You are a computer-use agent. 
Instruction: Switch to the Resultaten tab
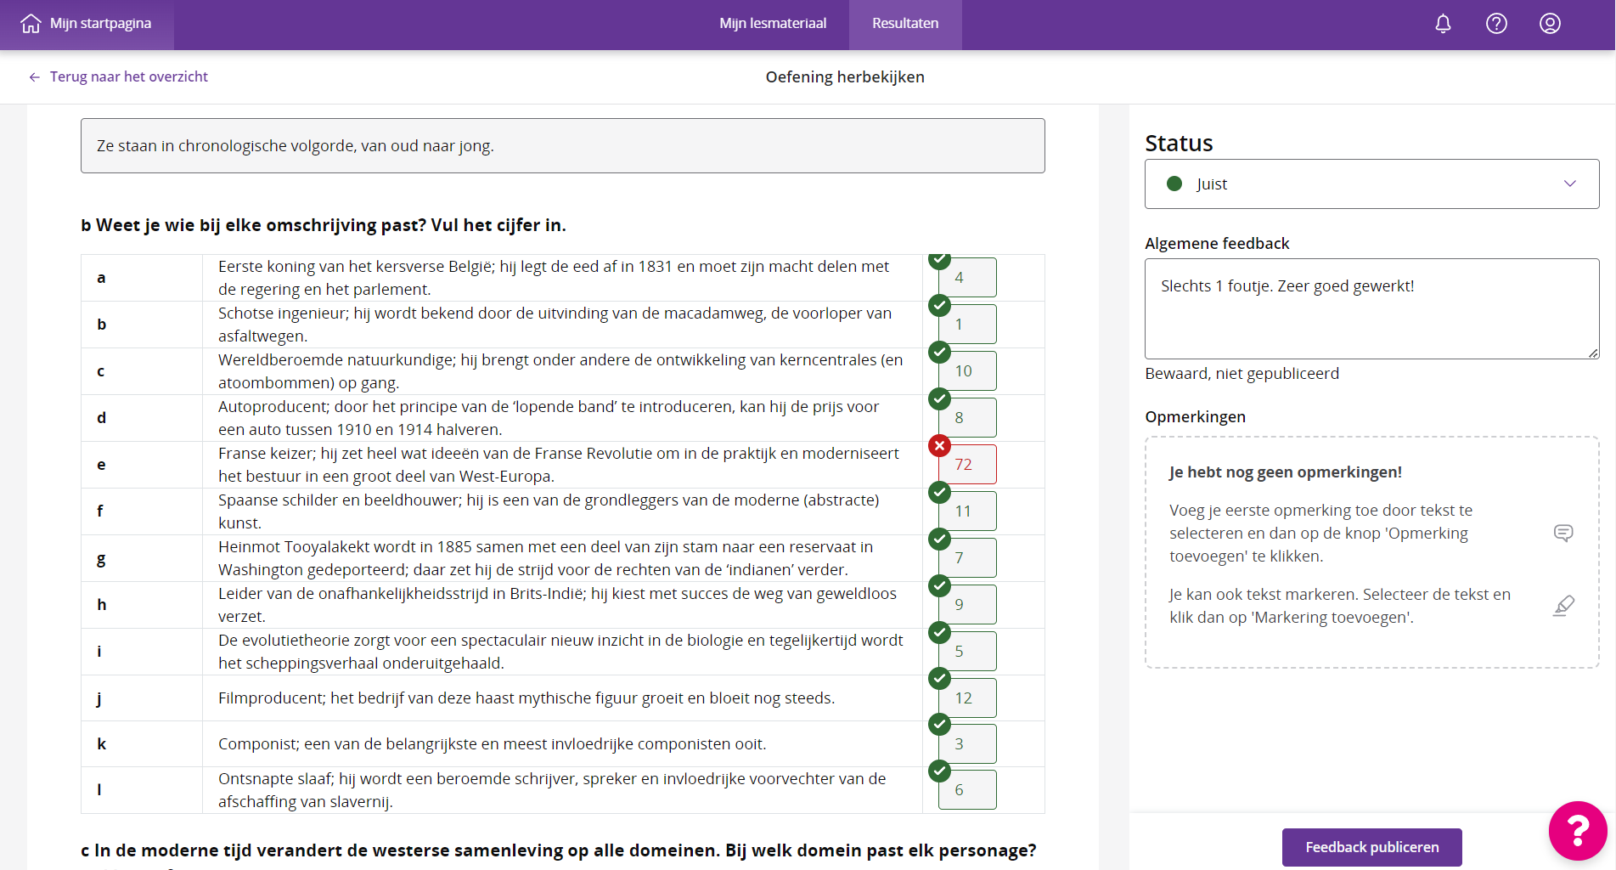[x=905, y=24]
